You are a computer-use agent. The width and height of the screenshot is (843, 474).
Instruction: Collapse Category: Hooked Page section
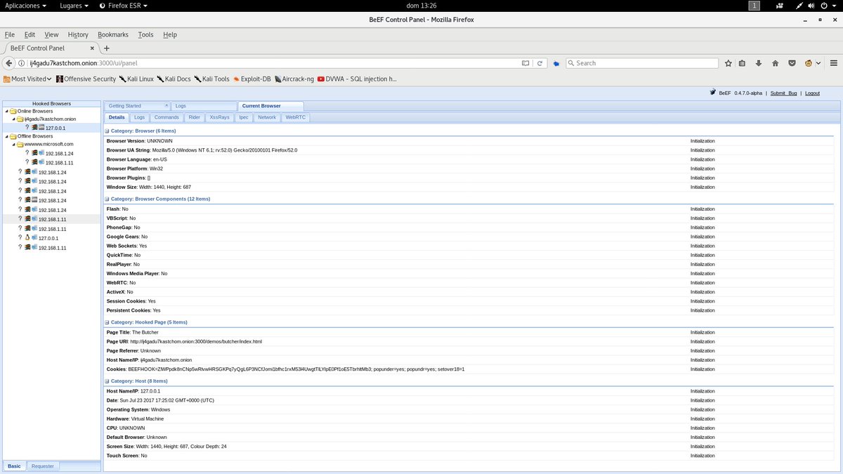[x=107, y=322]
